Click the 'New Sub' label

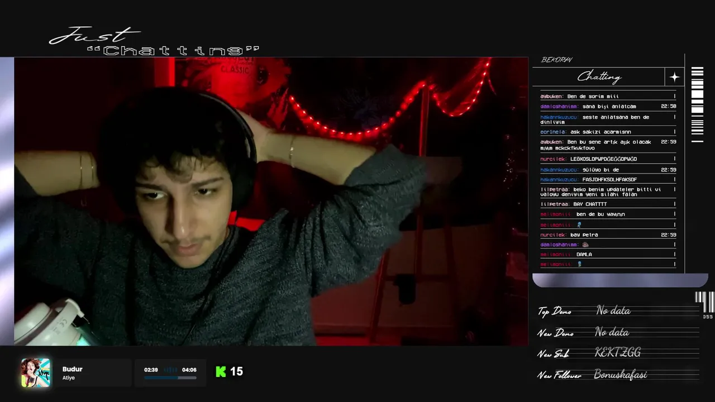553,354
